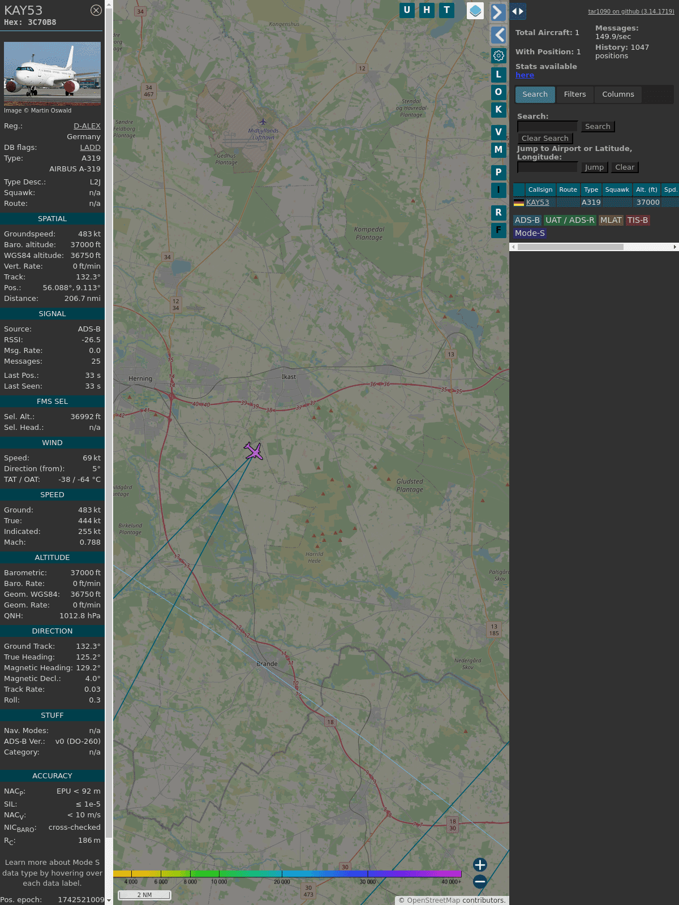Switch to the Search tab
Image resolution: width=679 pixels, height=905 pixels.
[x=535, y=94]
